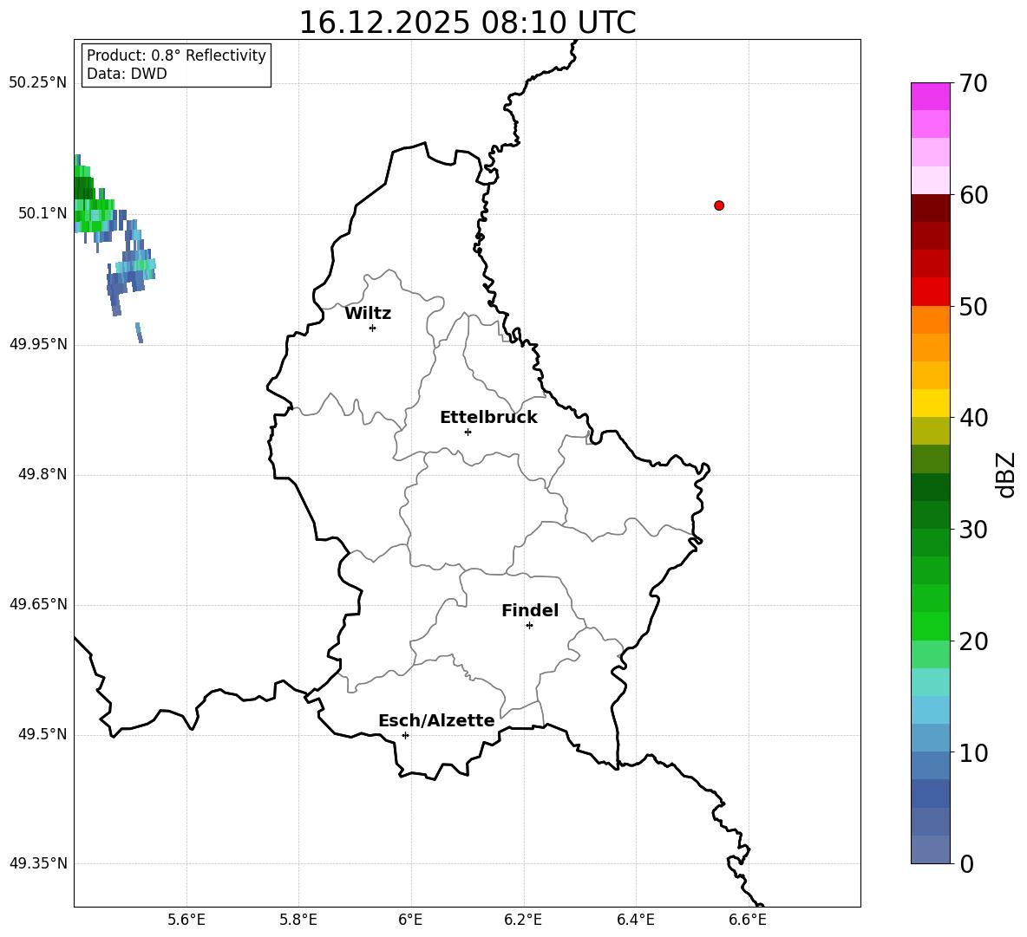1027x937 pixels.
Task: Click the light blue band above 10
Action: point(931,738)
